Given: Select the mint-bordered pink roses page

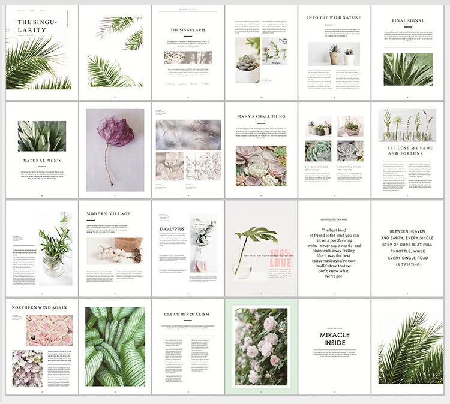Looking at the screenshot, I should click(x=261, y=346).
